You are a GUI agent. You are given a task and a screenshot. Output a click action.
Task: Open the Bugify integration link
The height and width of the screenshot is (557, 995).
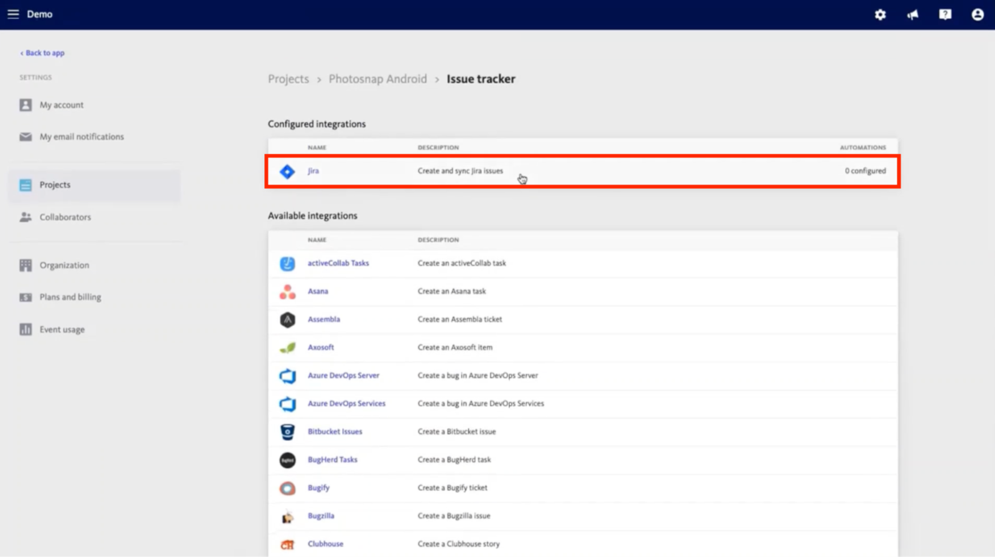pos(318,488)
